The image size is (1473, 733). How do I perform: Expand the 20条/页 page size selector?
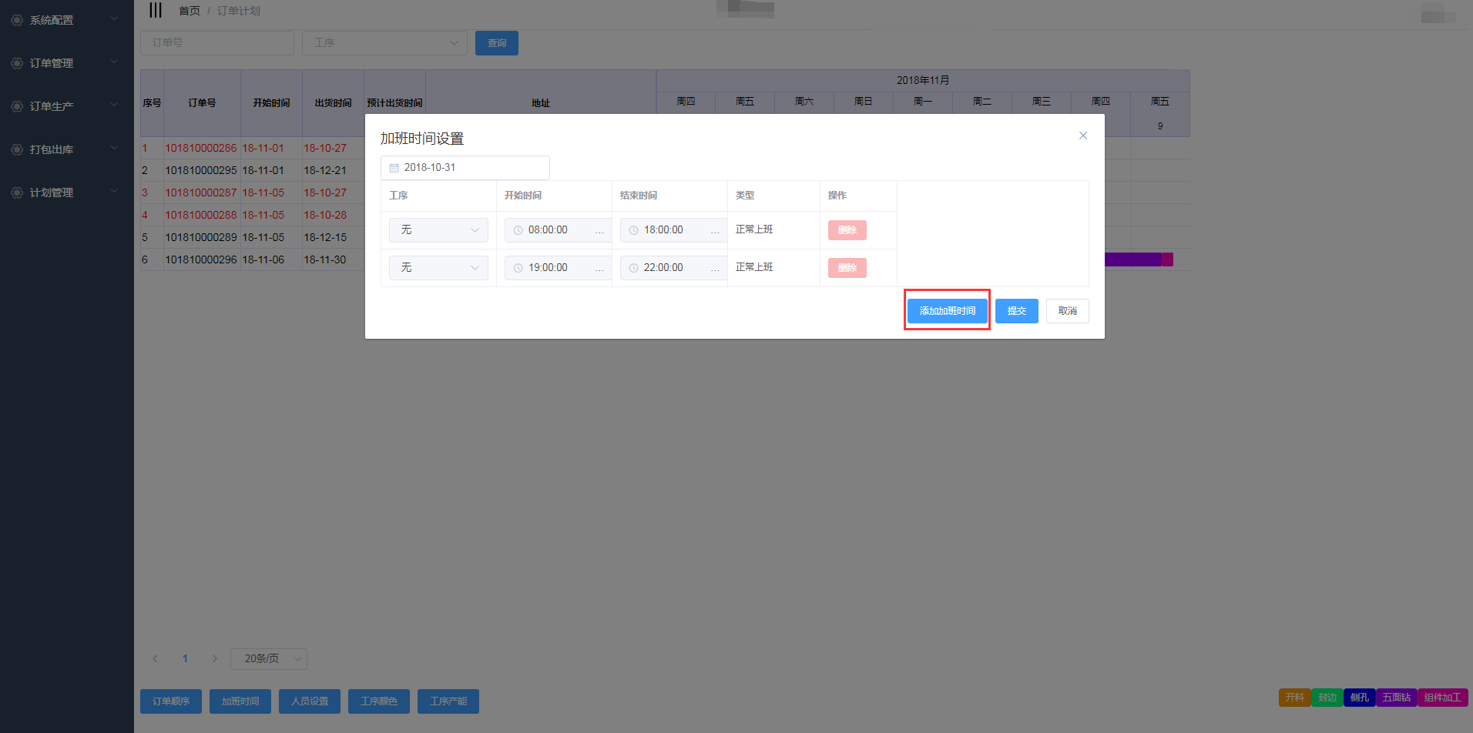pyautogui.click(x=268, y=659)
